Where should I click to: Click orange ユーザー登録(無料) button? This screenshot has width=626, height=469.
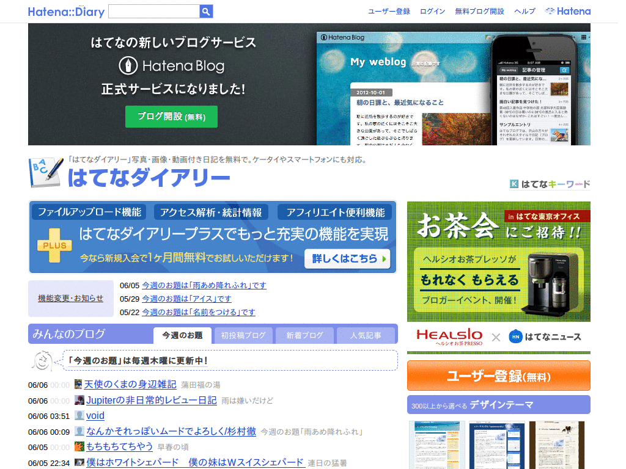coord(499,376)
